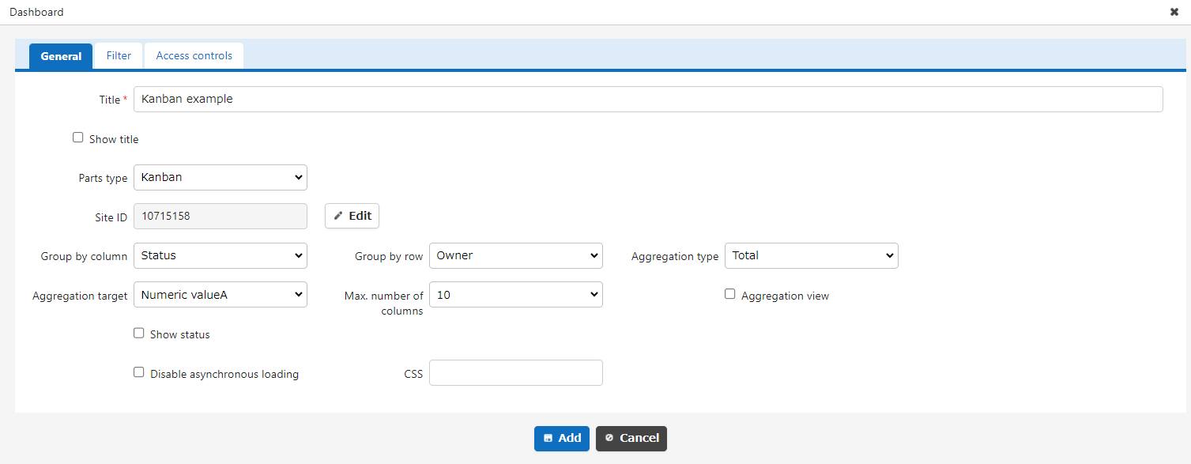
Task: Expand the Group by column dropdown
Action: (220, 255)
